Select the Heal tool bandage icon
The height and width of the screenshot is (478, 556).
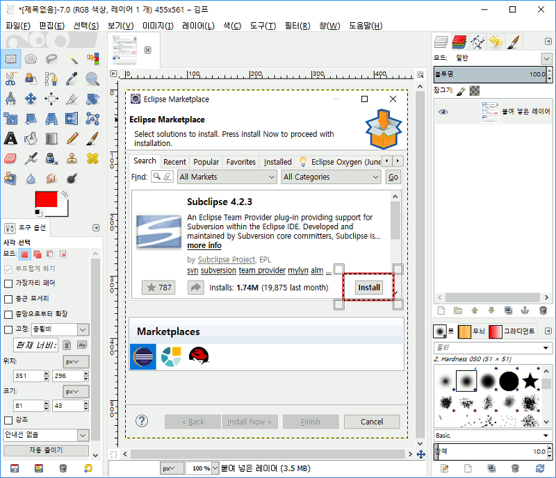(92, 159)
